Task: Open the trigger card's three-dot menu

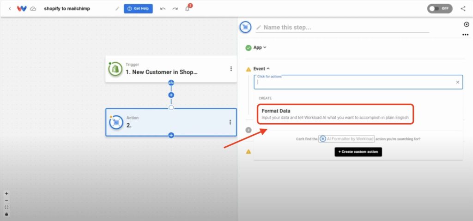Action: coord(231,69)
